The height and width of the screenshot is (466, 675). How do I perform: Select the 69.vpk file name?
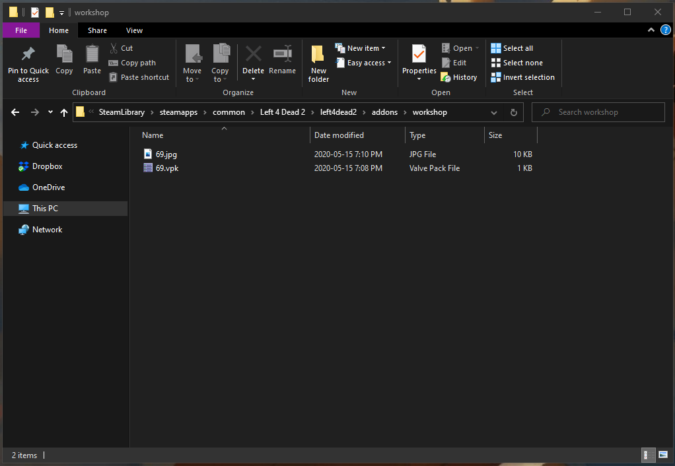pos(167,168)
